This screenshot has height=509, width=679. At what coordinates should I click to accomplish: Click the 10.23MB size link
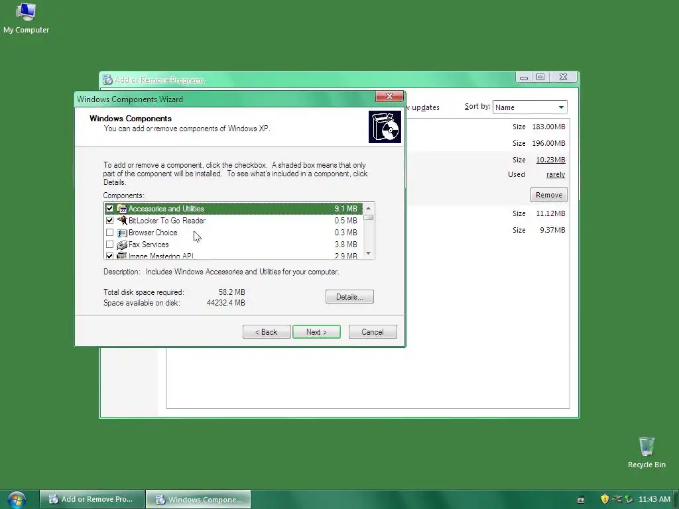coord(550,160)
